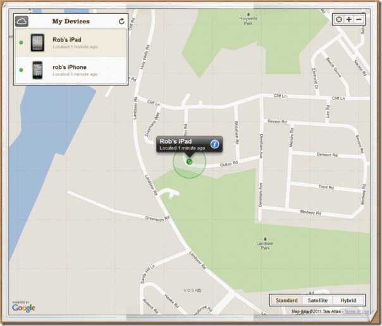Click the Holy Wells Rd label
382x326 pixels.
(x=145, y=58)
